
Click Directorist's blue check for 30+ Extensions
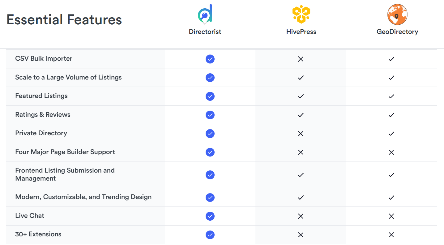coord(210,235)
